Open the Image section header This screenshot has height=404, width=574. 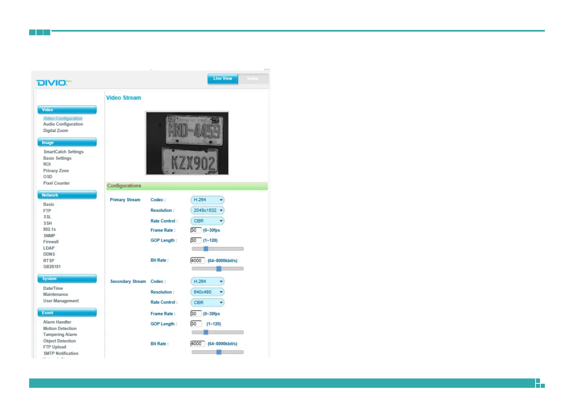pos(67,142)
